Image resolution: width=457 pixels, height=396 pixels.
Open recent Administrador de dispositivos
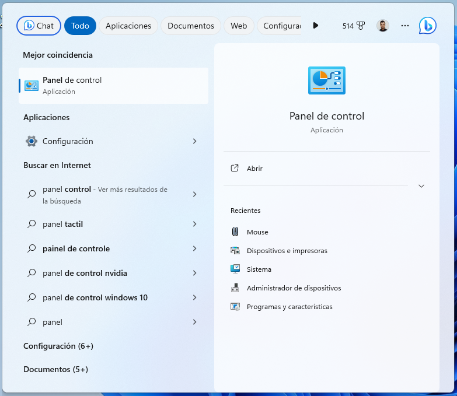coord(327,288)
